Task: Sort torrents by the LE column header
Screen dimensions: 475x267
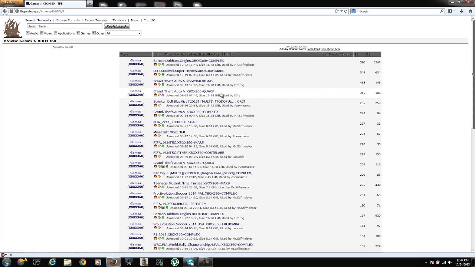Action: tap(368, 55)
